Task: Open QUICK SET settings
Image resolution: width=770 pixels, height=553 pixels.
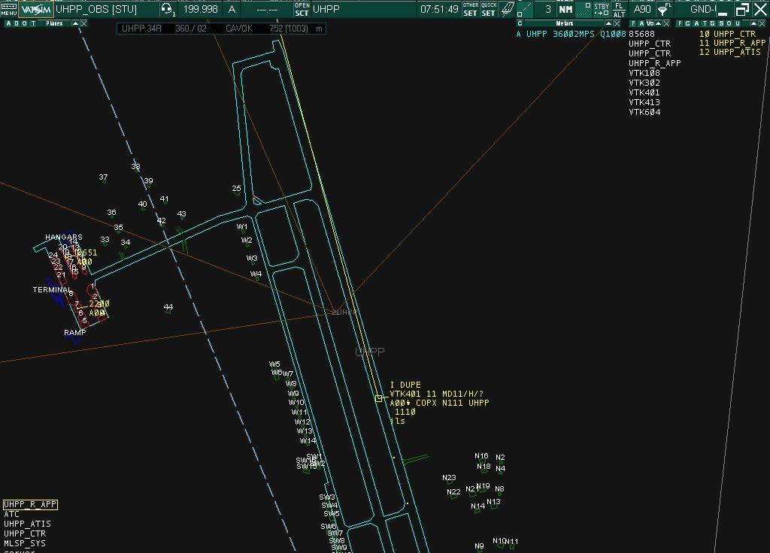Action: [x=489, y=9]
